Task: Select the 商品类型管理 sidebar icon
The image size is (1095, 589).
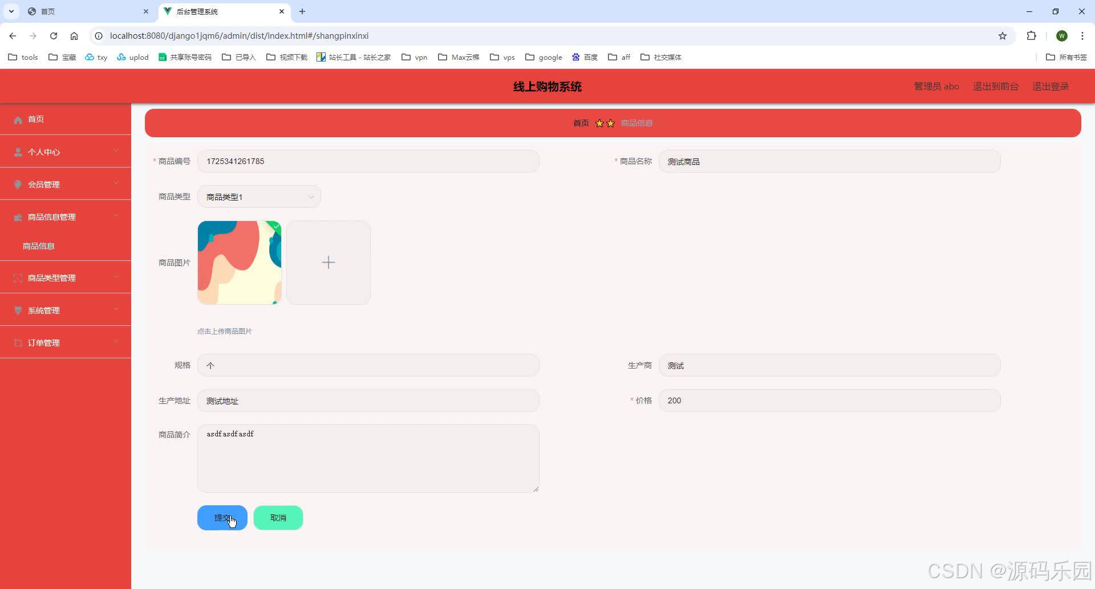Action: (x=18, y=277)
